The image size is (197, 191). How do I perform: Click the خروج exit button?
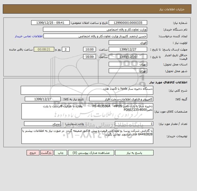[x=33, y=153]
